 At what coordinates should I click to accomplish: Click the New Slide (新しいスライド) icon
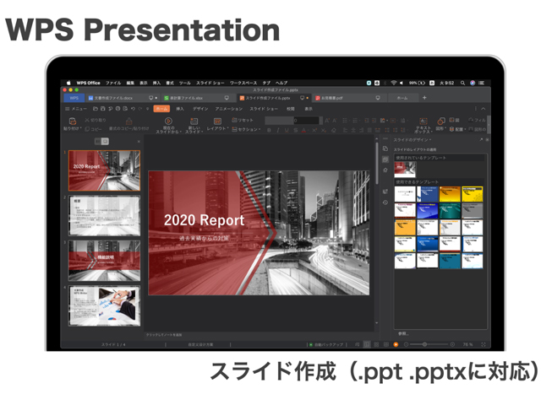tap(194, 121)
